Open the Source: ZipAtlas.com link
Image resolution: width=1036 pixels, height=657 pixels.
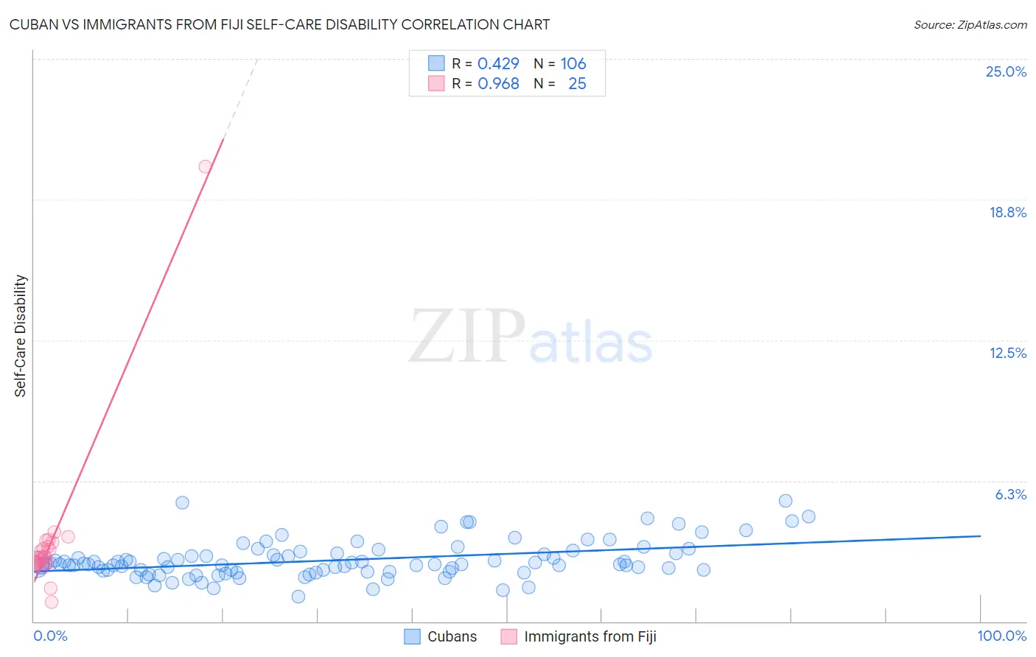click(970, 24)
